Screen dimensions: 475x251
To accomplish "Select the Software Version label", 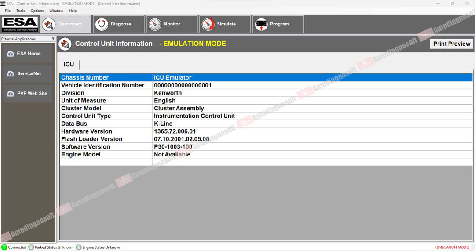I will [x=86, y=147].
